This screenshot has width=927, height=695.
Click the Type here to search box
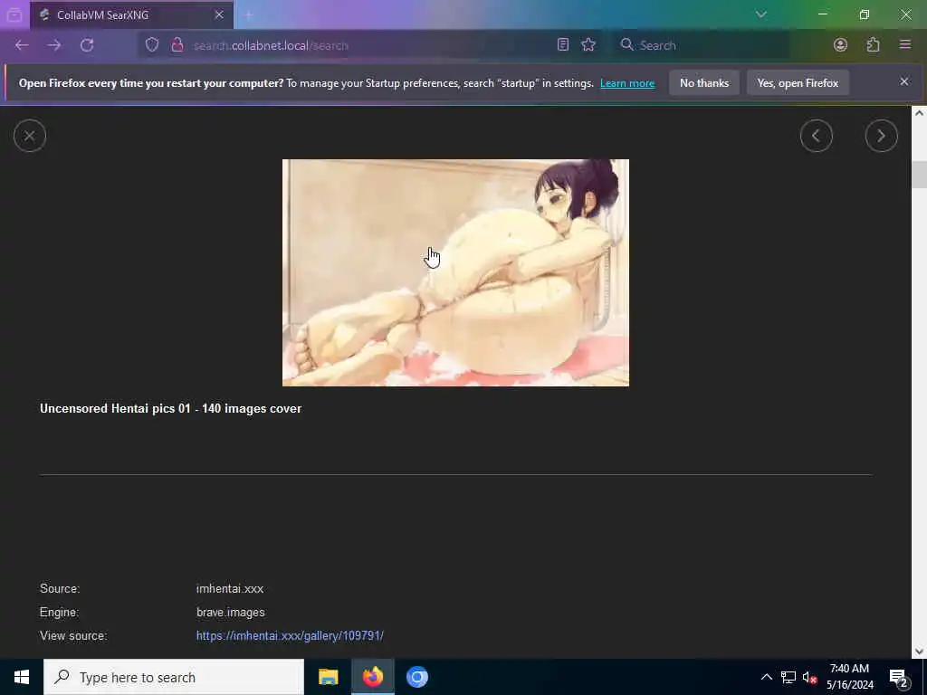(174, 677)
